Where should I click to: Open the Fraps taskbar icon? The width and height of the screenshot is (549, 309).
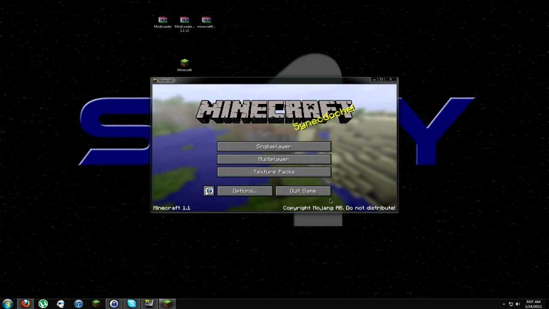tap(149, 303)
